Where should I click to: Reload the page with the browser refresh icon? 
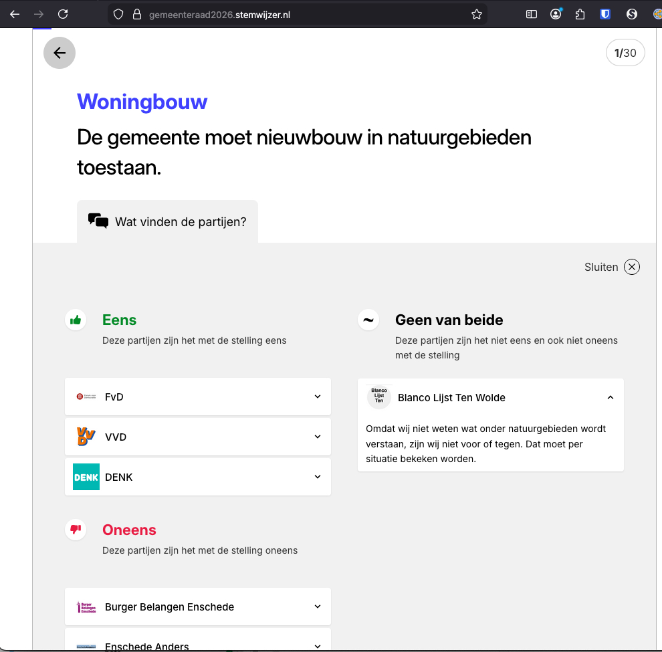click(x=63, y=14)
